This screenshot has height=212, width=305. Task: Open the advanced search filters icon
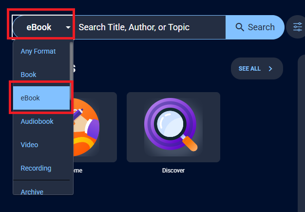tap(297, 27)
